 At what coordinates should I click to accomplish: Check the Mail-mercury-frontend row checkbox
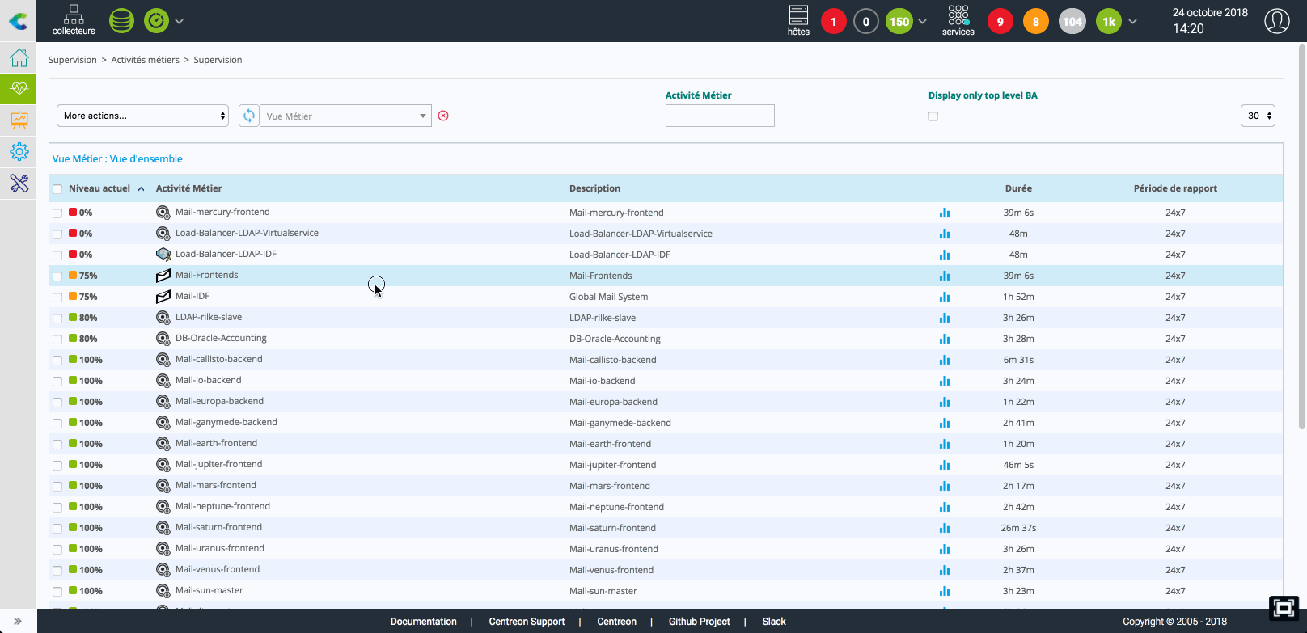click(x=57, y=213)
